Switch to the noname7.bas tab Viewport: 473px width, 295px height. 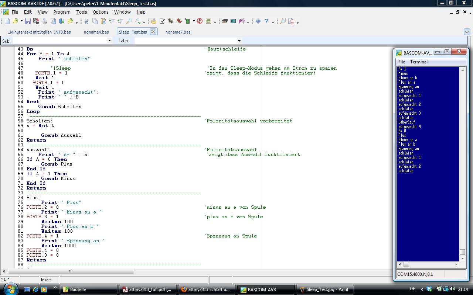[178, 32]
